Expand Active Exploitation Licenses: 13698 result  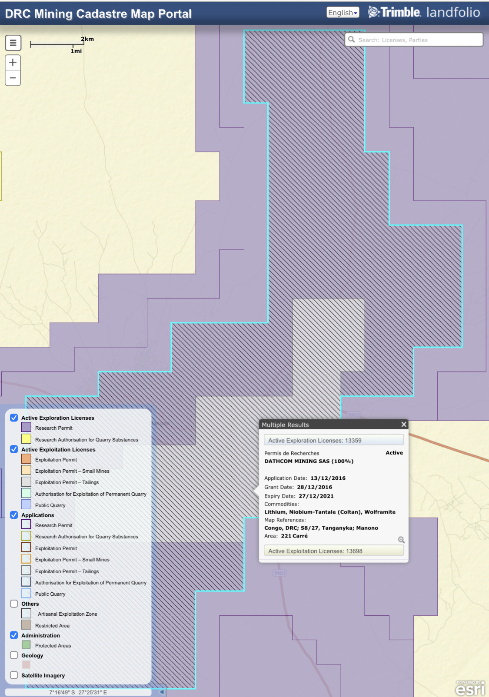(333, 551)
